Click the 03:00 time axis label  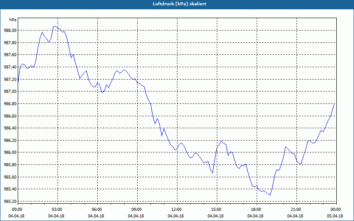[x=58, y=210]
